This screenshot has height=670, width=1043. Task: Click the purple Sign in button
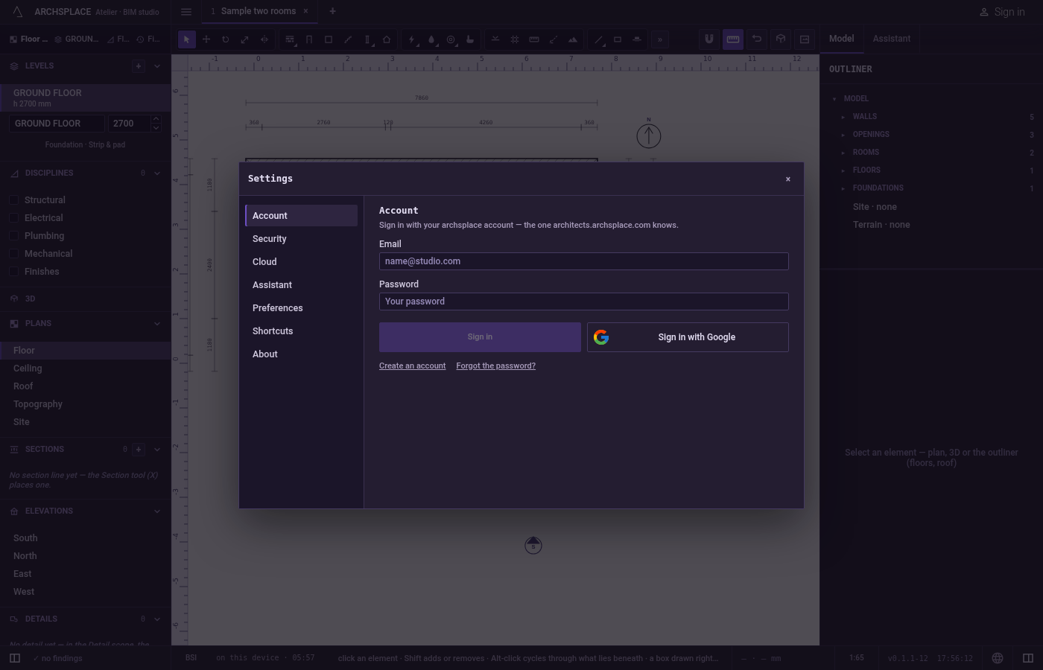coord(480,337)
